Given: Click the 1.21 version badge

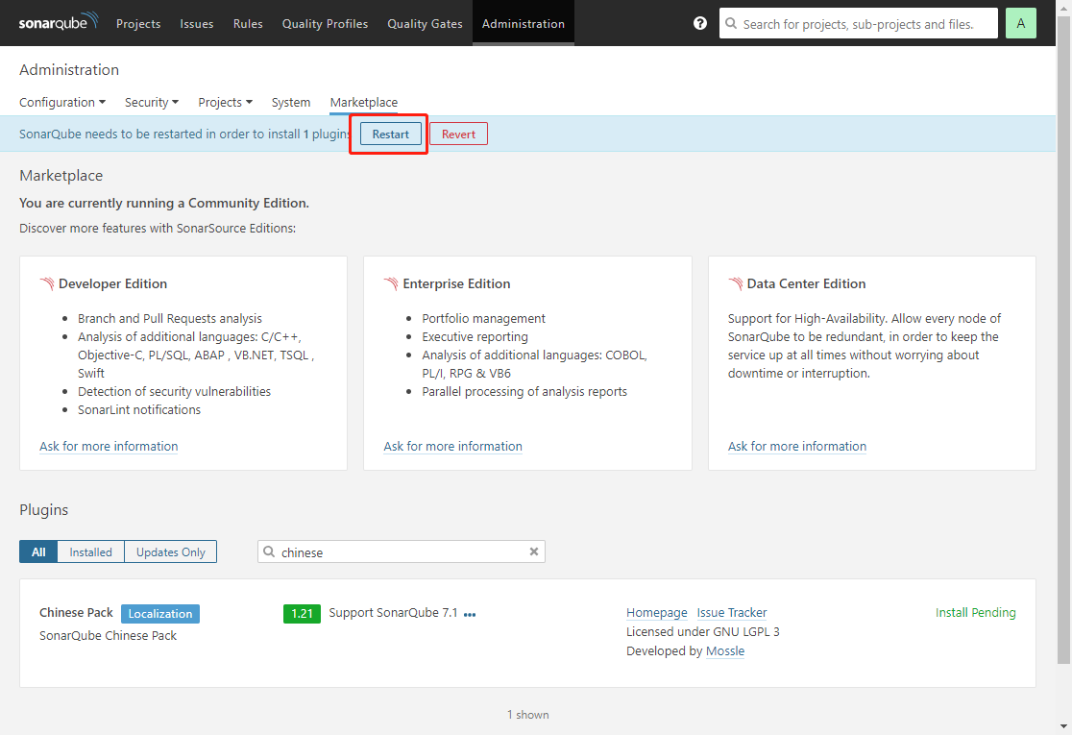Looking at the screenshot, I should coord(303,613).
